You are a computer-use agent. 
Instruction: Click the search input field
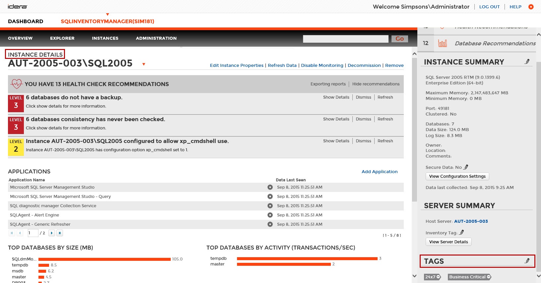click(x=345, y=39)
